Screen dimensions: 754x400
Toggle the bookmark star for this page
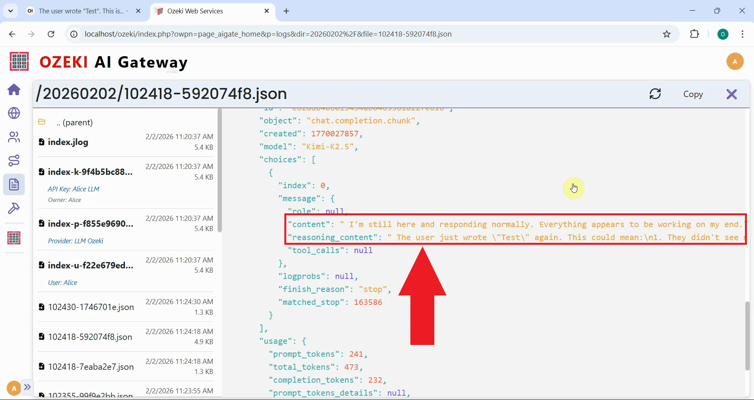tap(666, 34)
